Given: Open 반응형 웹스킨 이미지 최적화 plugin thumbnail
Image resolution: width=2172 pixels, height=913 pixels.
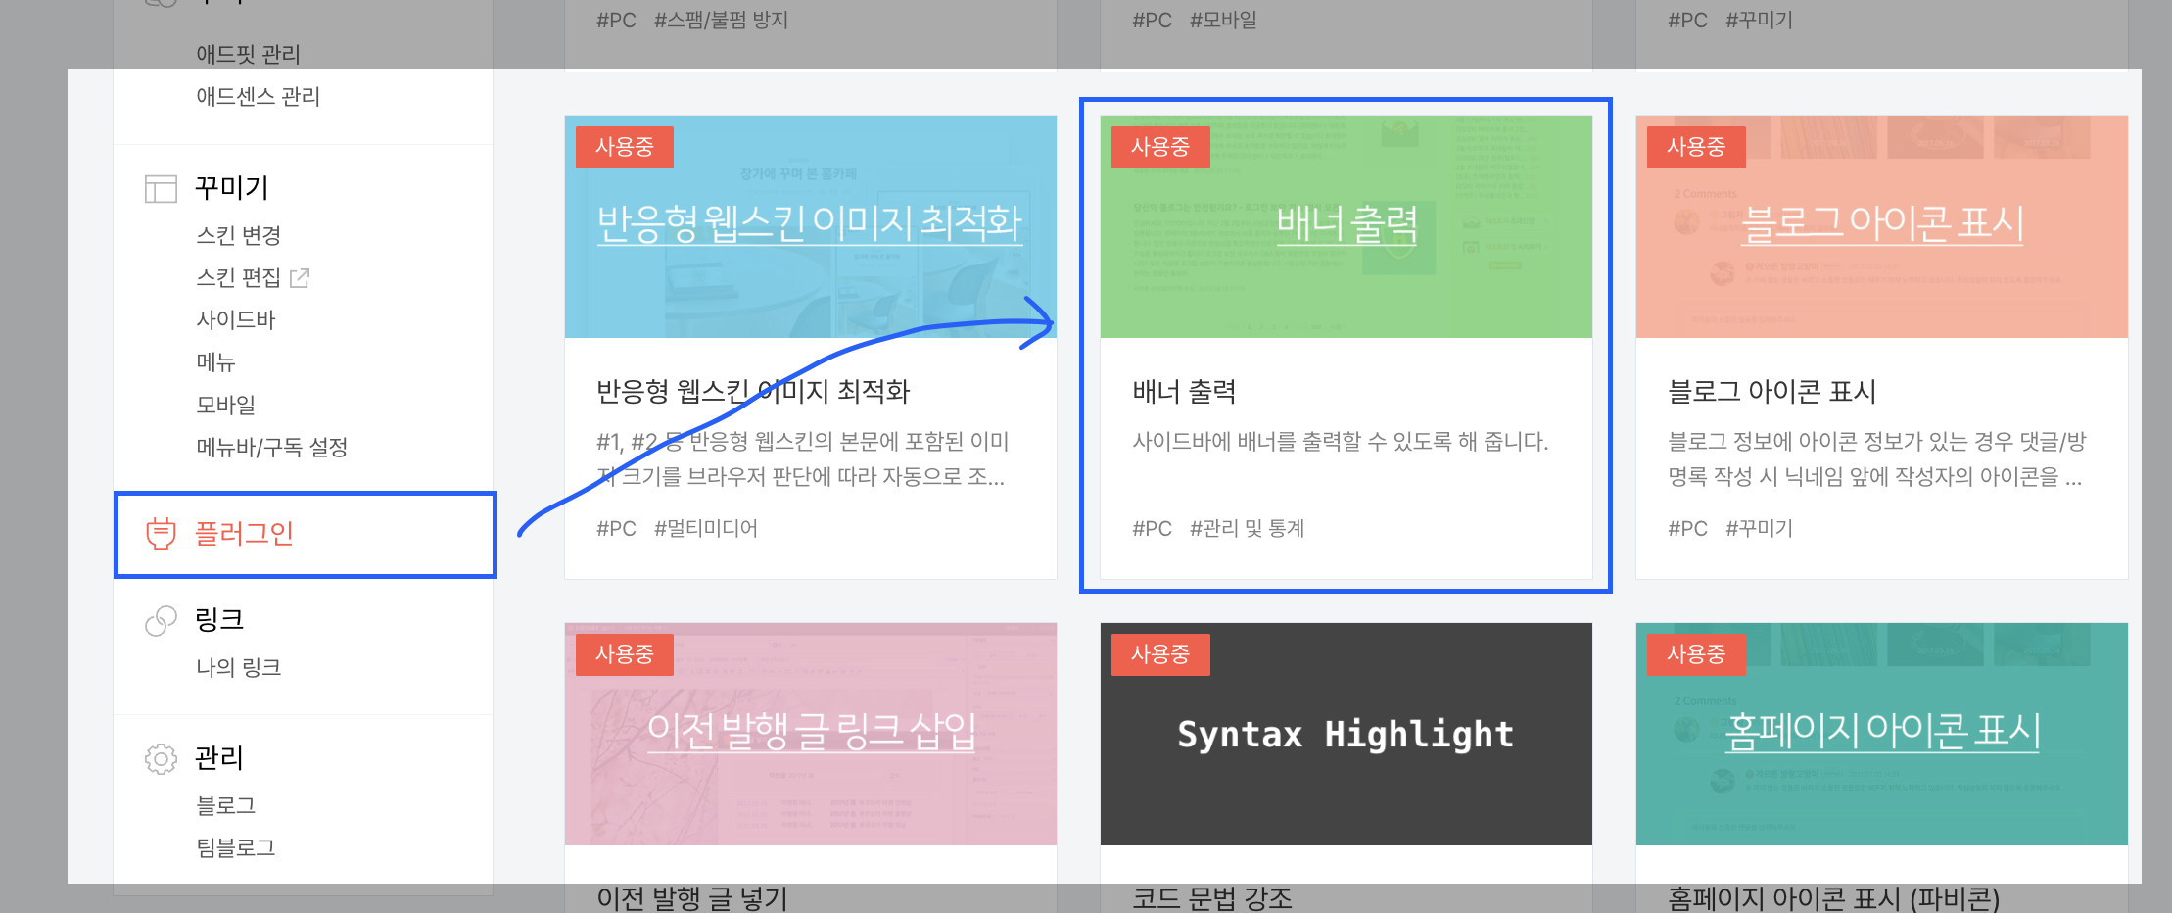Looking at the screenshot, I should tap(811, 226).
